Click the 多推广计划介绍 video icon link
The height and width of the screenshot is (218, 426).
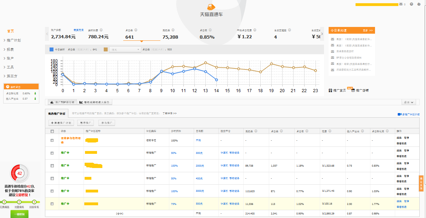click(x=399, y=114)
